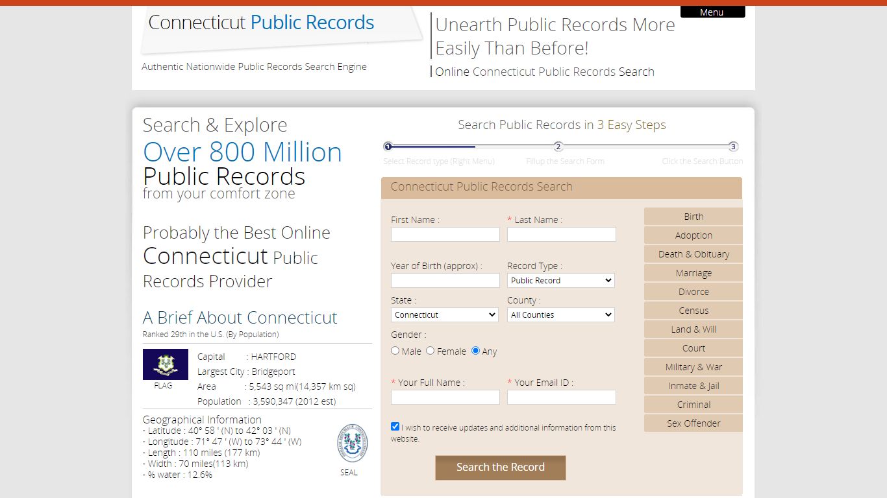
Task: Open Connecticut Public Records site title
Action: click(x=261, y=23)
